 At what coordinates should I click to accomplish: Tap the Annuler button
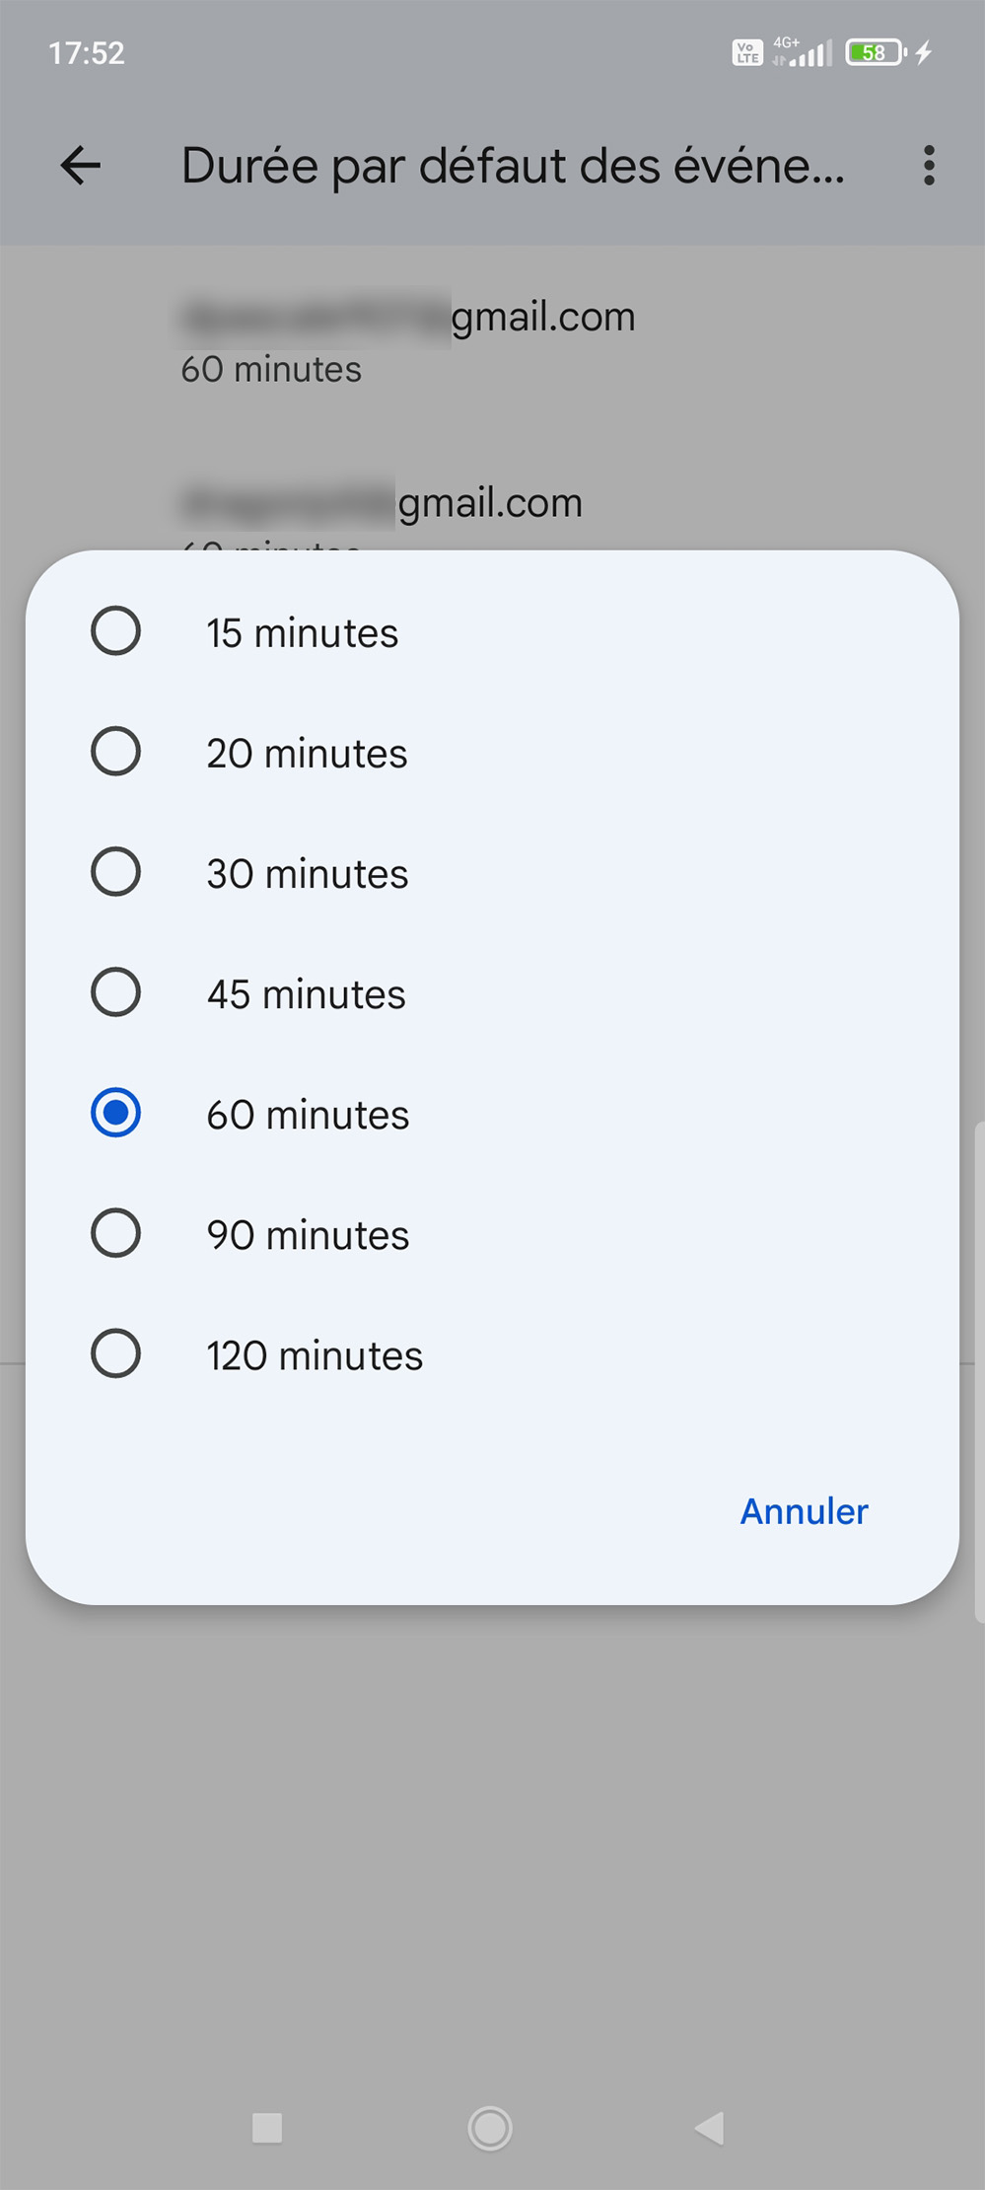pos(804,1511)
